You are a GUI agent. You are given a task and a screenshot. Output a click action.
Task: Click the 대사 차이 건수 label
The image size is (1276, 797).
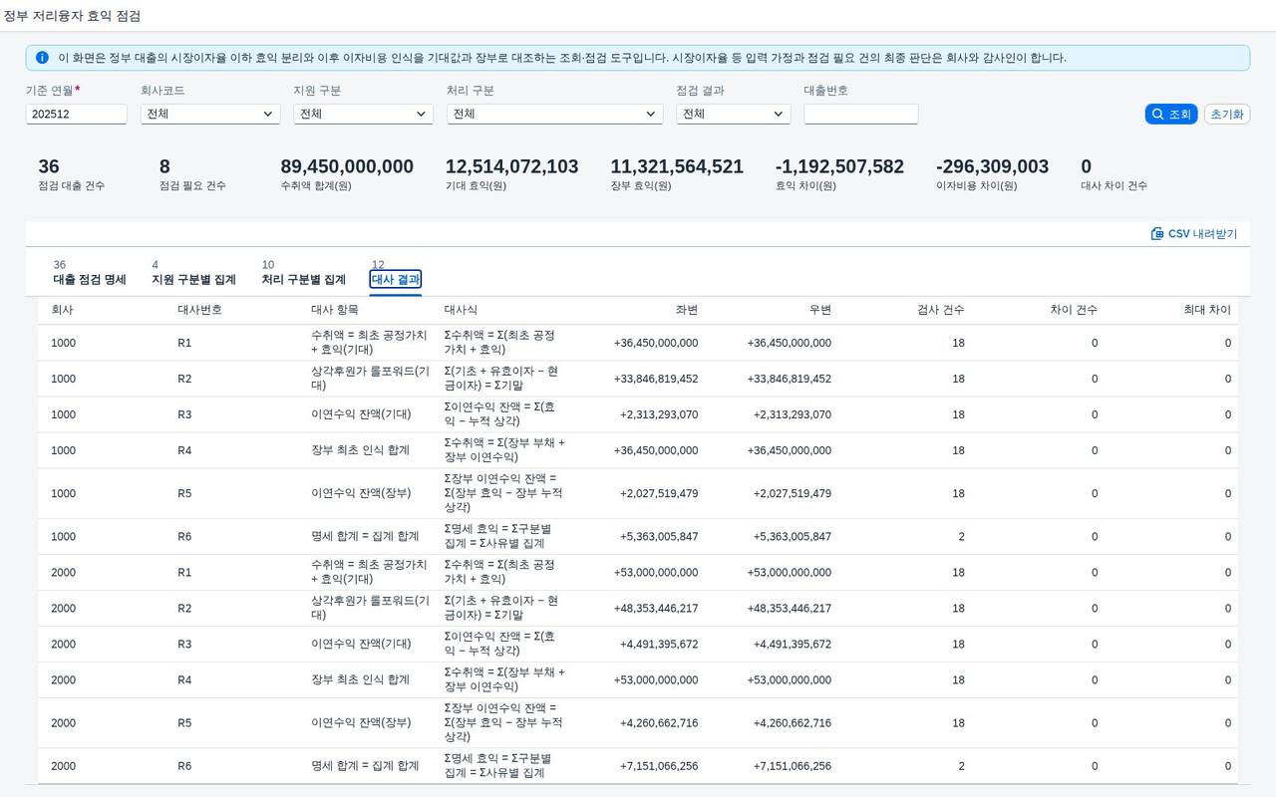1114,185
